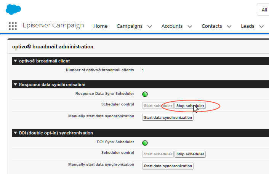Open the Accounts tab
The height and width of the screenshot is (174, 269).
(x=172, y=26)
